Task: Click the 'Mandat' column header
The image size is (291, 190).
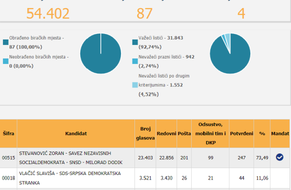Action: click(x=280, y=133)
